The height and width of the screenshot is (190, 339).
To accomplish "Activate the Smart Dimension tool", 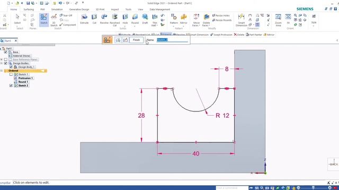I will (242, 20).
